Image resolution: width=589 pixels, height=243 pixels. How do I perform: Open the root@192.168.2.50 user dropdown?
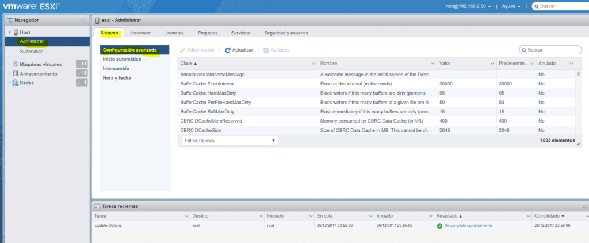[x=468, y=6]
